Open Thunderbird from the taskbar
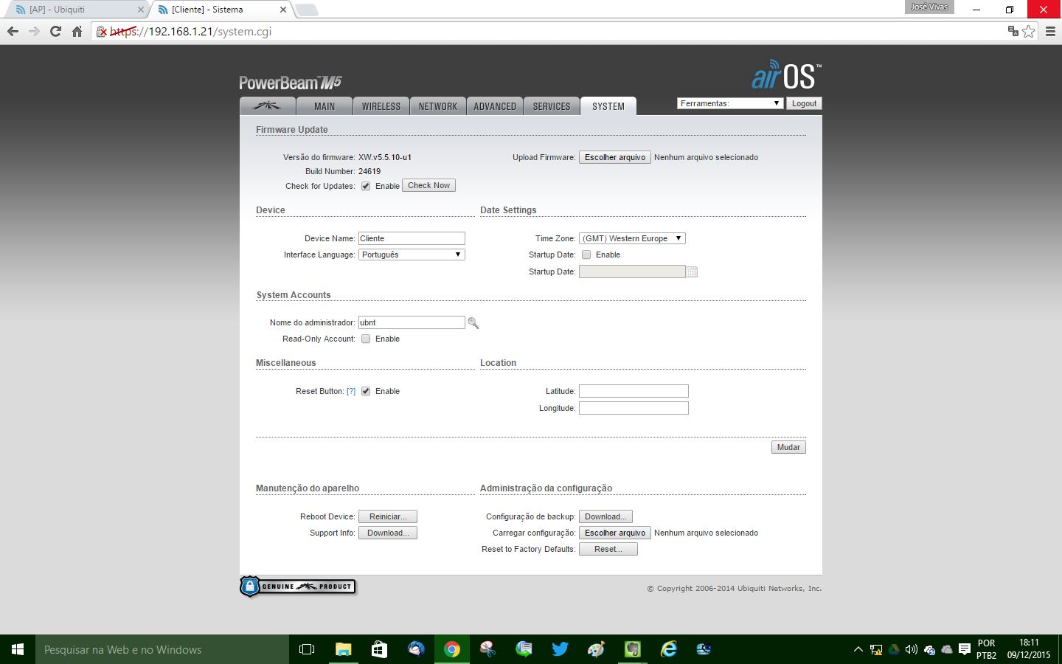This screenshot has width=1062, height=664. coord(416,649)
